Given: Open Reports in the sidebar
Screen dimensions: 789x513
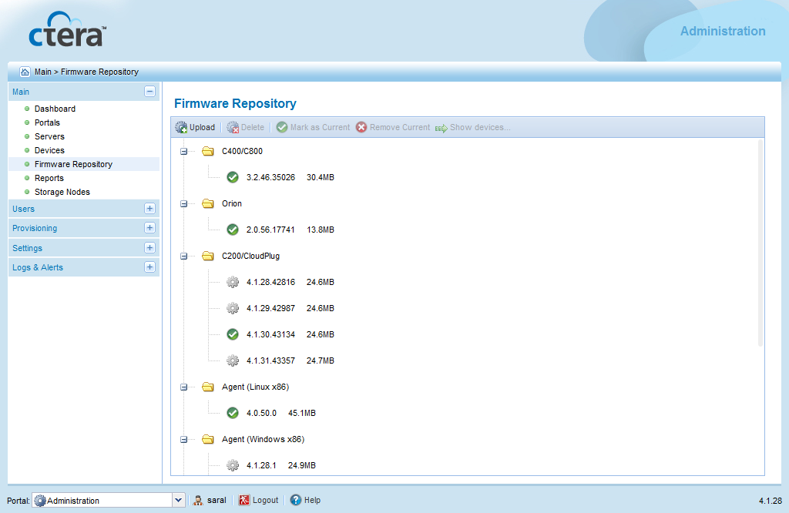Looking at the screenshot, I should (x=49, y=178).
